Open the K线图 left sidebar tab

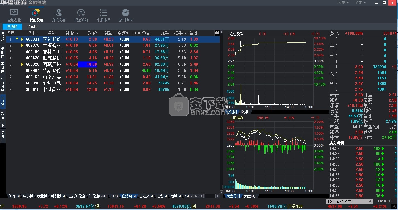point(3,67)
